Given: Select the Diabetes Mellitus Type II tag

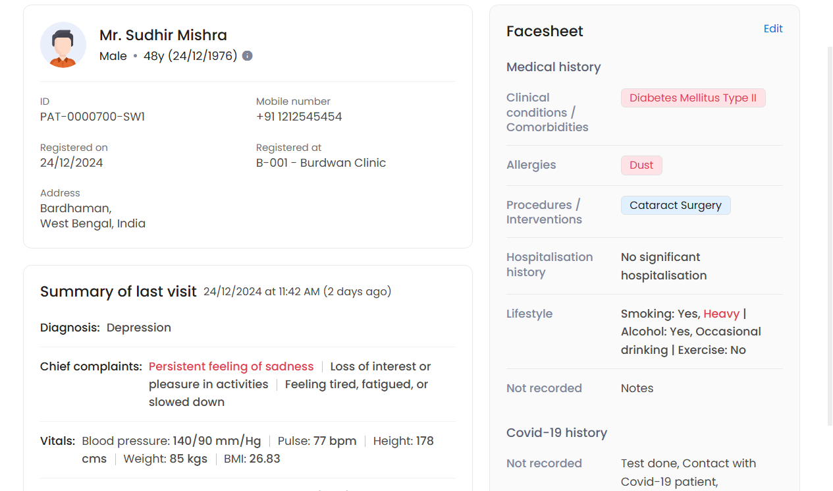Looking at the screenshot, I should point(693,98).
